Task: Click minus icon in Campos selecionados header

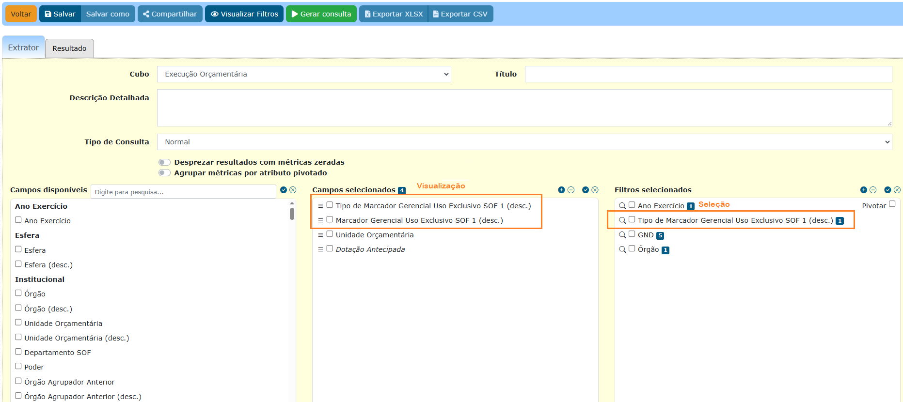Action: (571, 190)
